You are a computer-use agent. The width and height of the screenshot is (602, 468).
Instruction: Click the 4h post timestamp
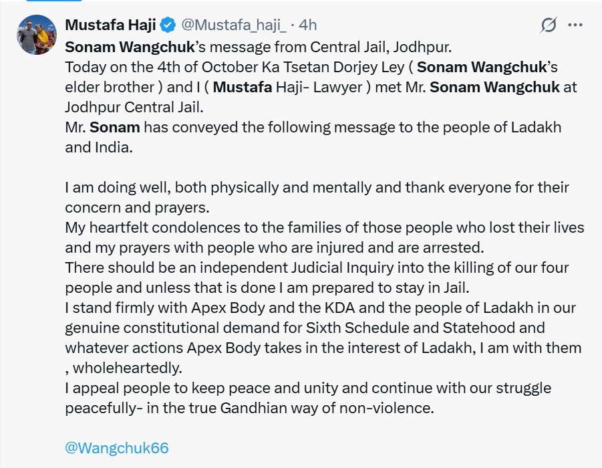307,25
